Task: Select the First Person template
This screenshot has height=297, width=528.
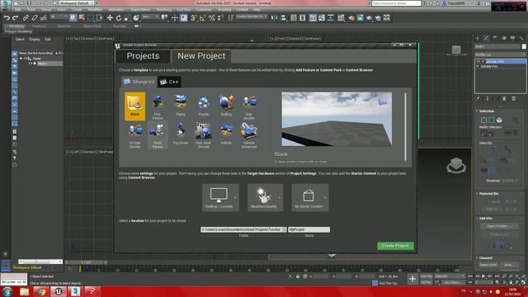Action: pos(158,106)
